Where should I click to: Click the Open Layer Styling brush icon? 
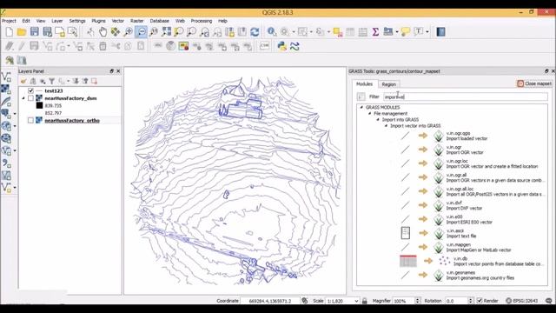click(23, 81)
